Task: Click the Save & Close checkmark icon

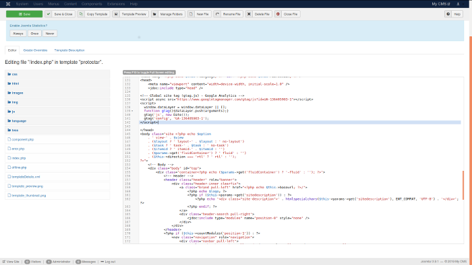Action: (x=48, y=14)
